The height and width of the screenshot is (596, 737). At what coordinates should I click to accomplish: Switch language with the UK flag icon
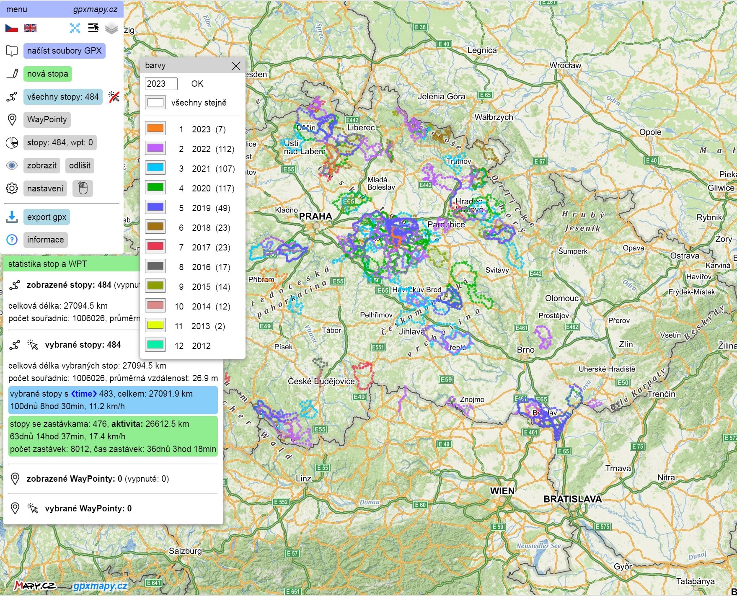[30, 28]
